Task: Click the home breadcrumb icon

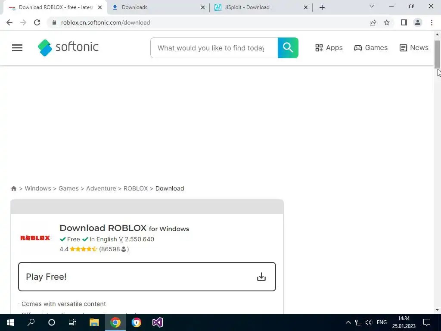Action: (13, 189)
